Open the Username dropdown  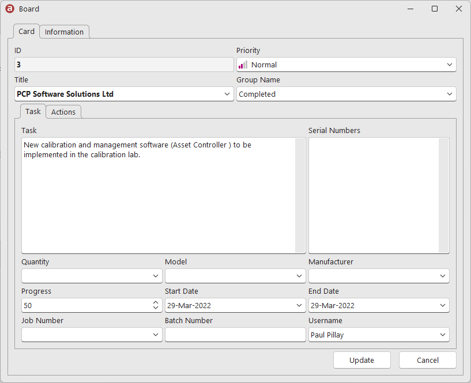pyautogui.click(x=443, y=335)
